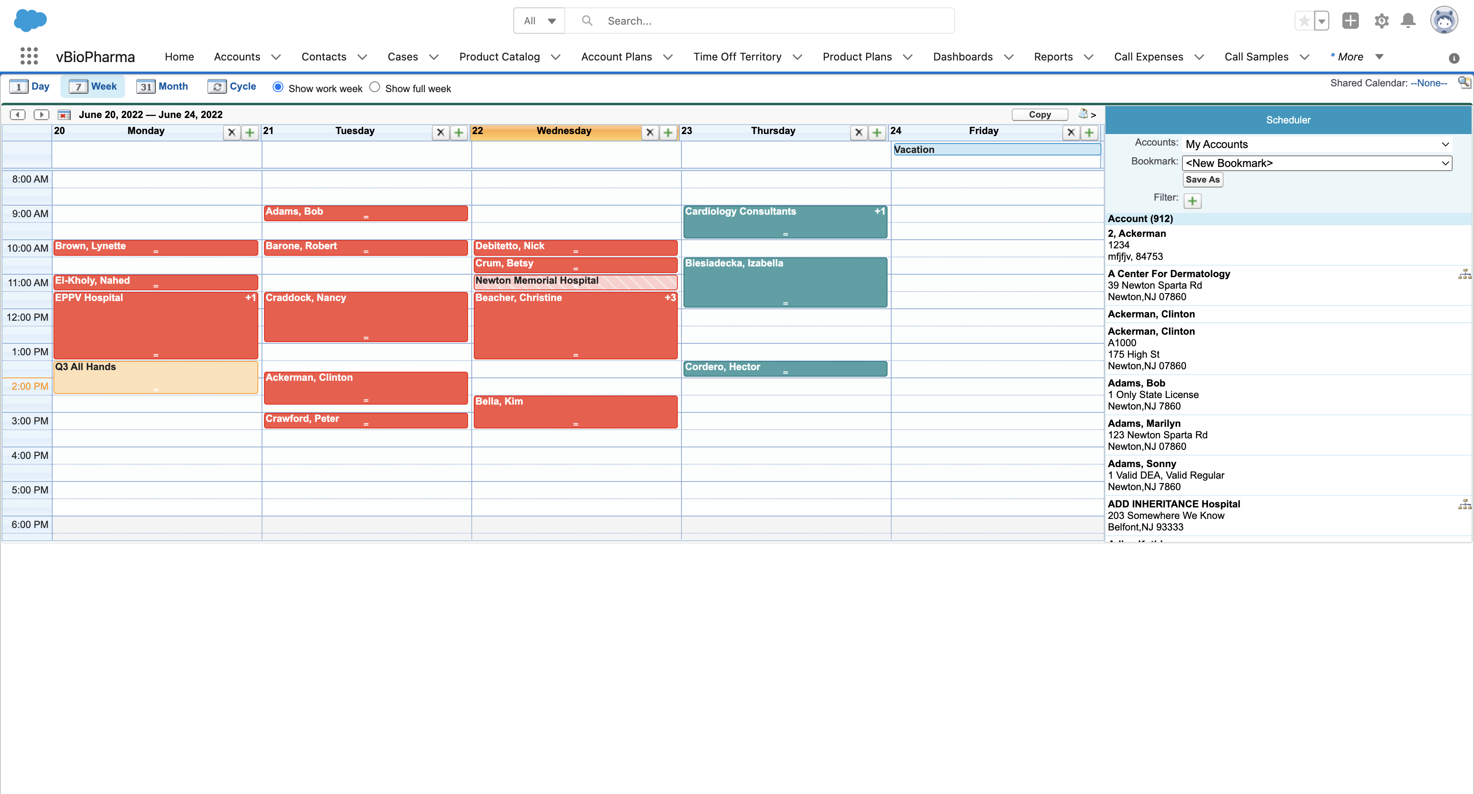Image resolution: width=1474 pixels, height=794 pixels.
Task: Click the Copy button
Action: coord(1040,114)
